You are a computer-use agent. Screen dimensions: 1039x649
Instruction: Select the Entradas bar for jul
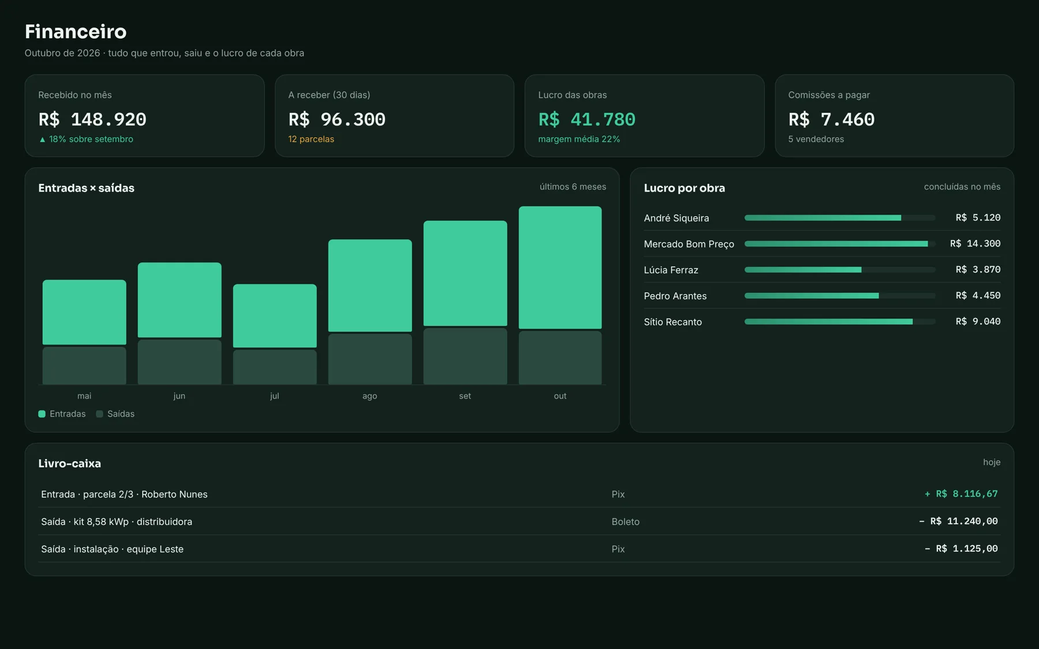pyautogui.click(x=275, y=316)
